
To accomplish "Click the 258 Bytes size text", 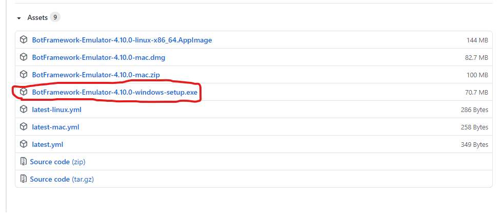I will pos(474,127).
